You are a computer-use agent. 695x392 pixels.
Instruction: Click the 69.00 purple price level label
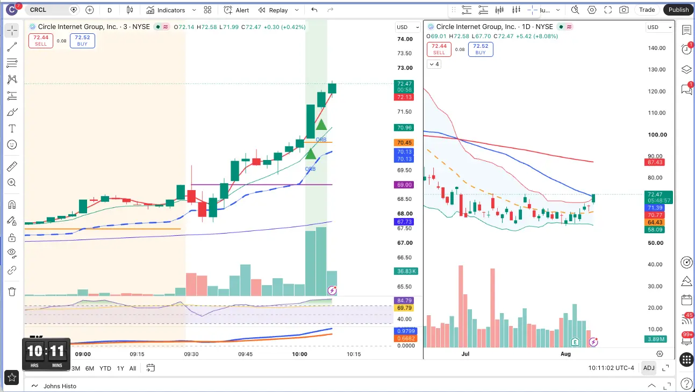405,185
